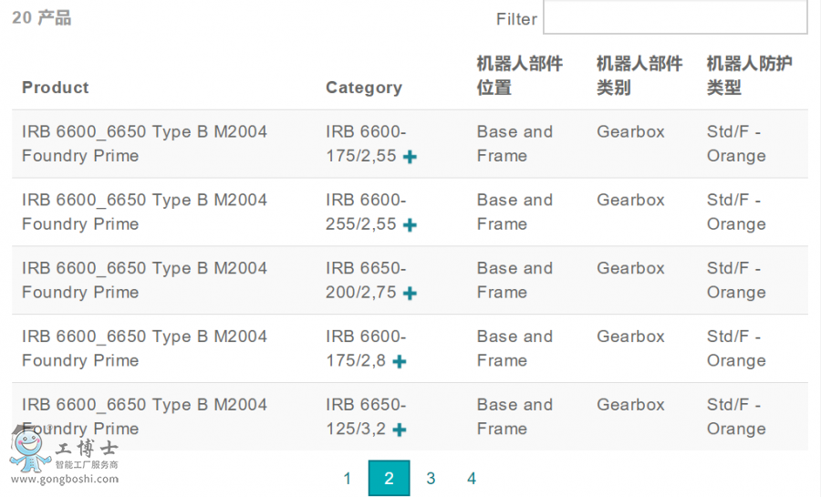Sort by the Category column header
Viewport: 821px width, 497px height.
[363, 88]
